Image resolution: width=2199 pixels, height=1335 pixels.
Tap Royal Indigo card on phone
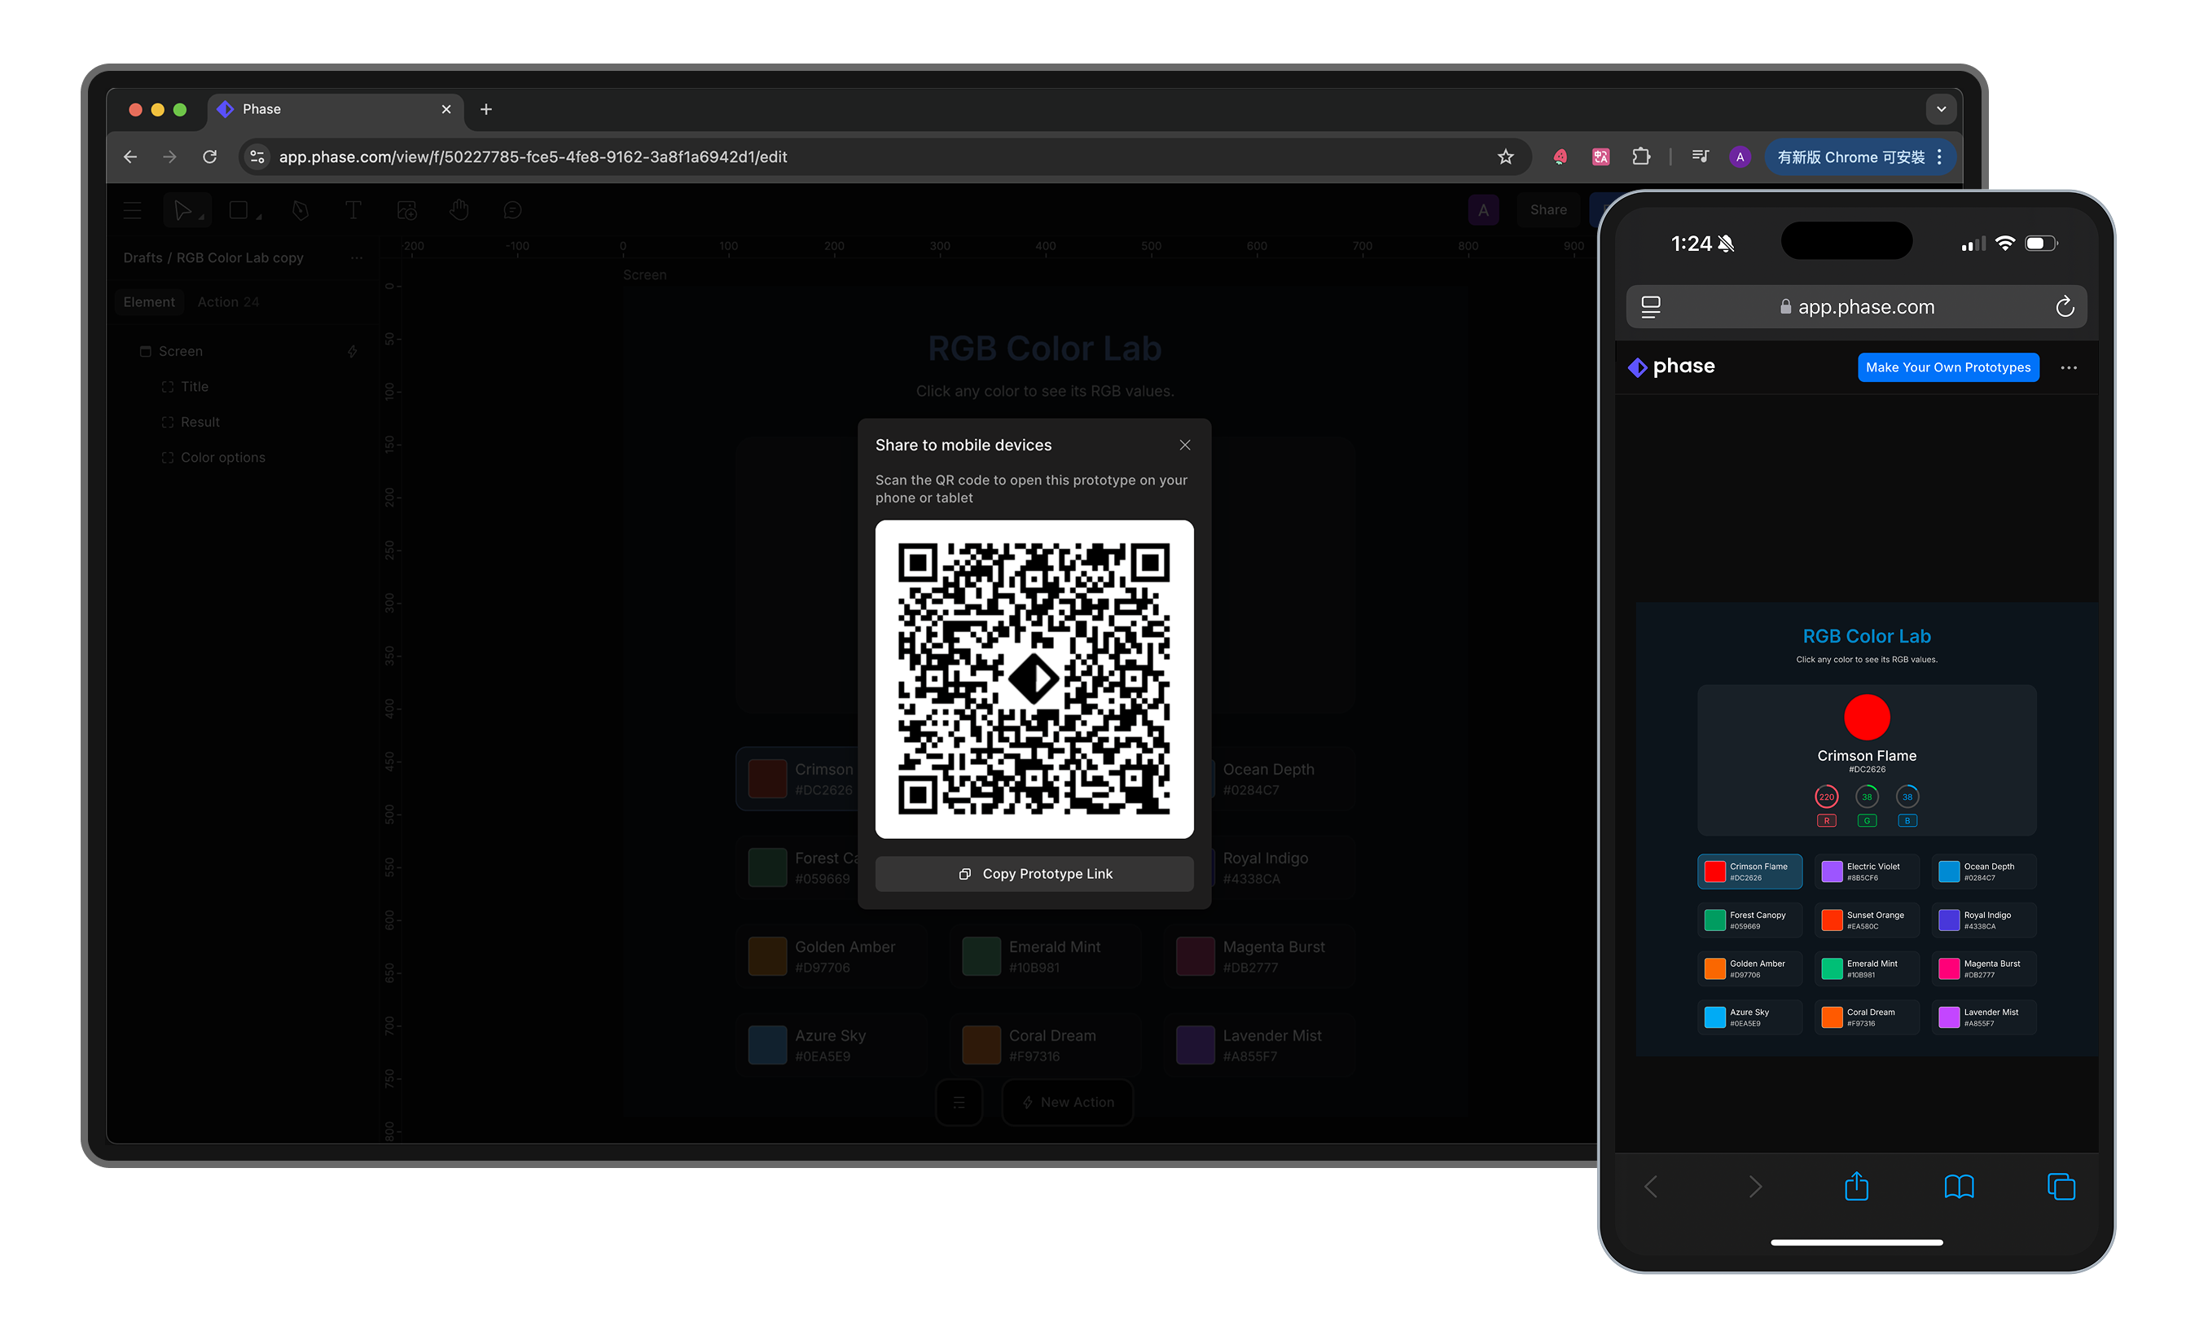click(x=1984, y=921)
